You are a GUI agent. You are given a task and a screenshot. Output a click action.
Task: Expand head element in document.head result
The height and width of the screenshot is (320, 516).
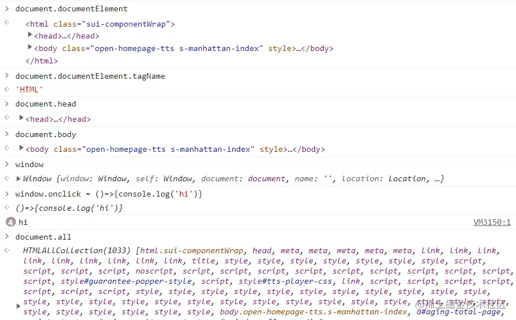click(21, 117)
